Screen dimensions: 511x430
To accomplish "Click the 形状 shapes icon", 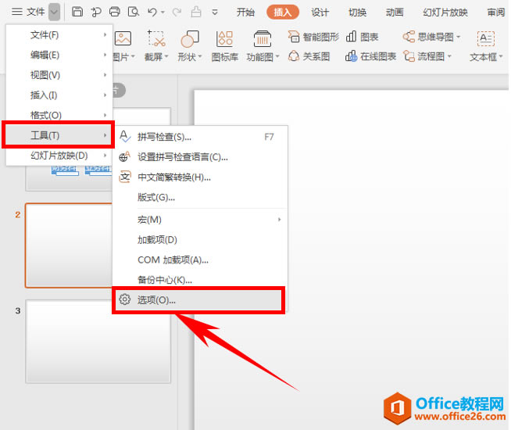I will [x=190, y=38].
